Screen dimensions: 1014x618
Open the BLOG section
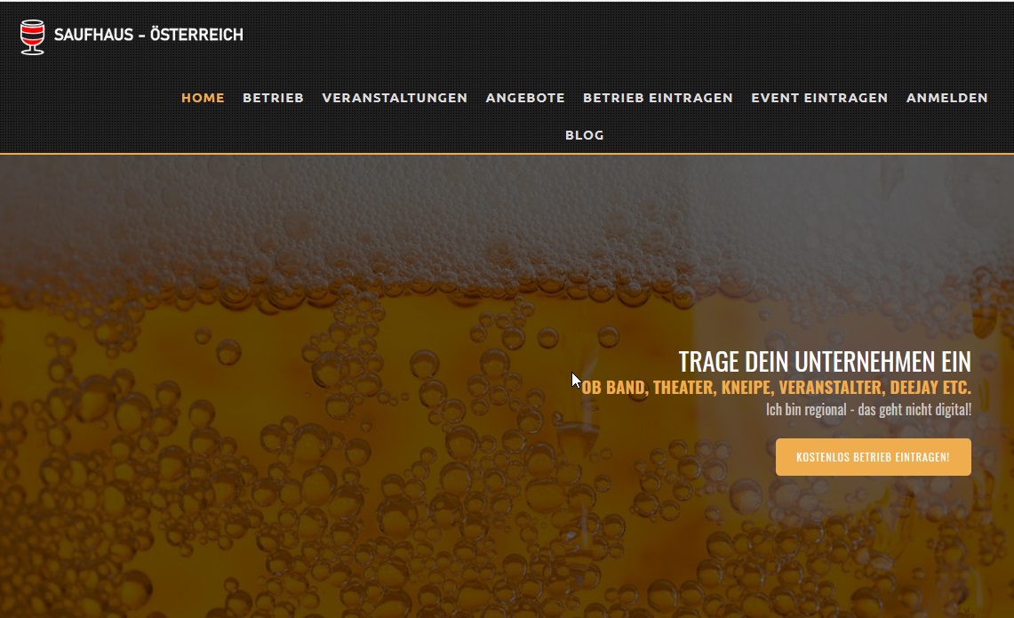pyautogui.click(x=585, y=135)
